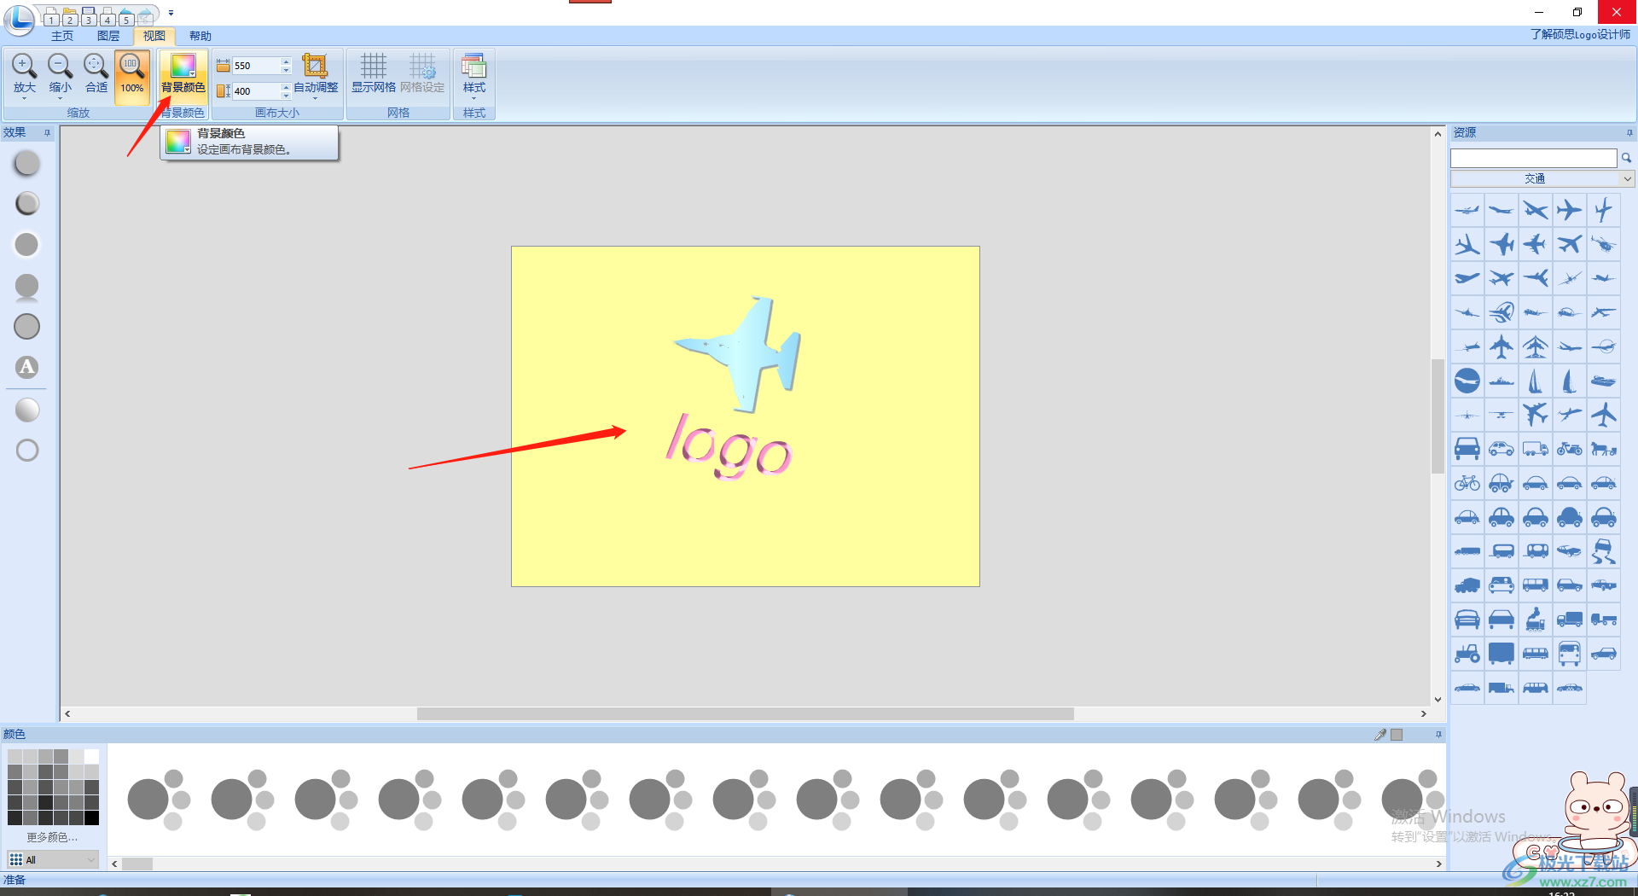The height and width of the screenshot is (896, 1638).
Task: Select the front-facing bus icon
Action: click(1570, 654)
